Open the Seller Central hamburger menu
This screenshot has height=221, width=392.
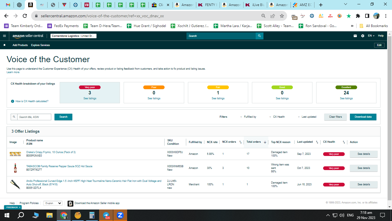tap(4, 36)
